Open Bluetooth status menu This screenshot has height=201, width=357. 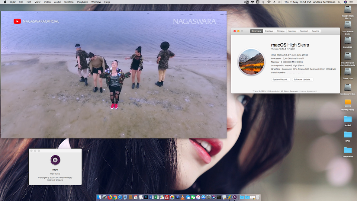[x=263, y=2]
